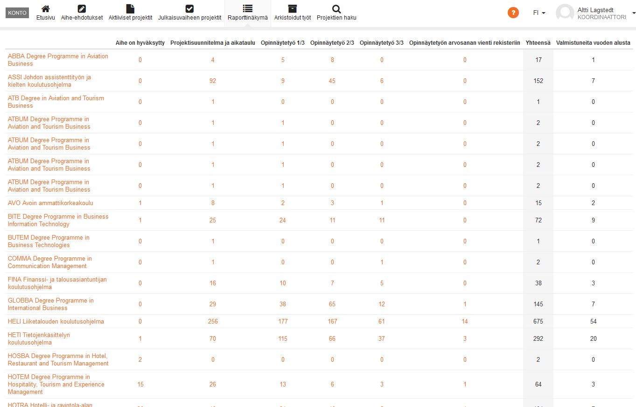Click the orange help question mark icon
Image resolution: width=636 pixels, height=407 pixels.
[x=513, y=13]
